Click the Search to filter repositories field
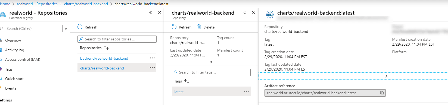This screenshot has width=448, height=105. click(117, 39)
